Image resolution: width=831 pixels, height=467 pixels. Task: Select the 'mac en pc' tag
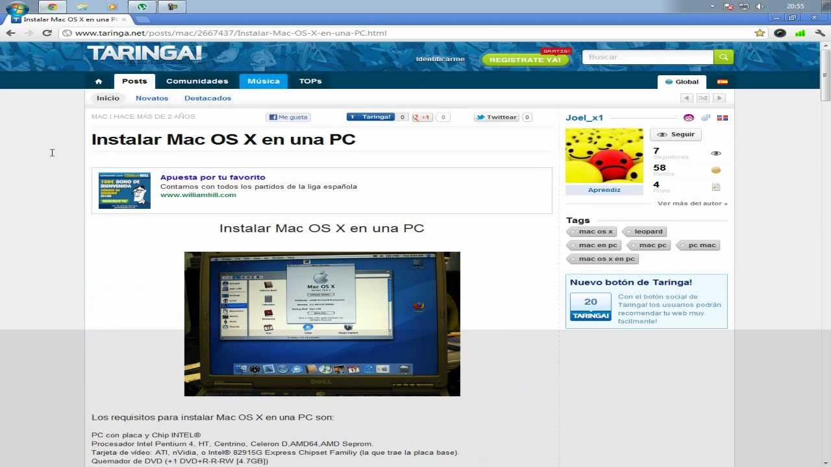[594, 245]
